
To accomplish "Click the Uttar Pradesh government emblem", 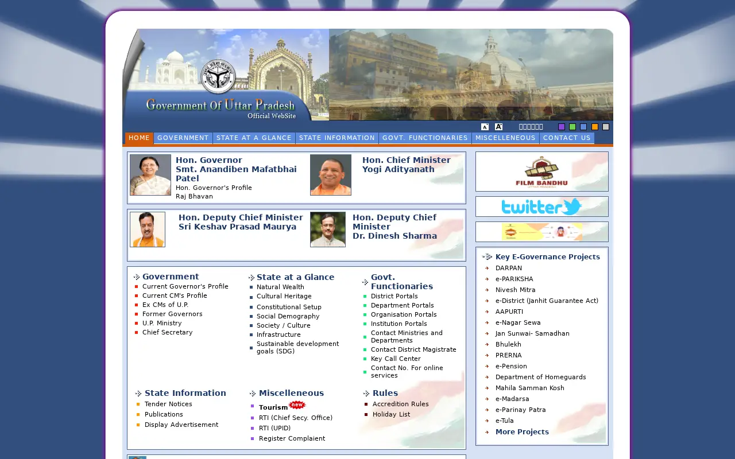I will pyautogui.click(x=218, y=76).
